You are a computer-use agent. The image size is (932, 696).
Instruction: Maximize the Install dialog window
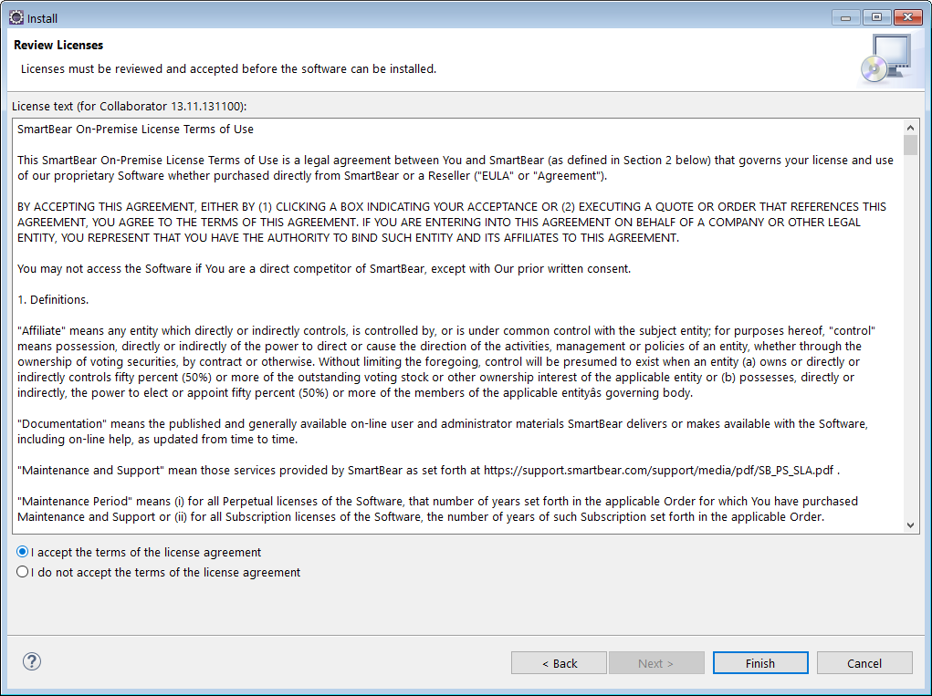876,17
